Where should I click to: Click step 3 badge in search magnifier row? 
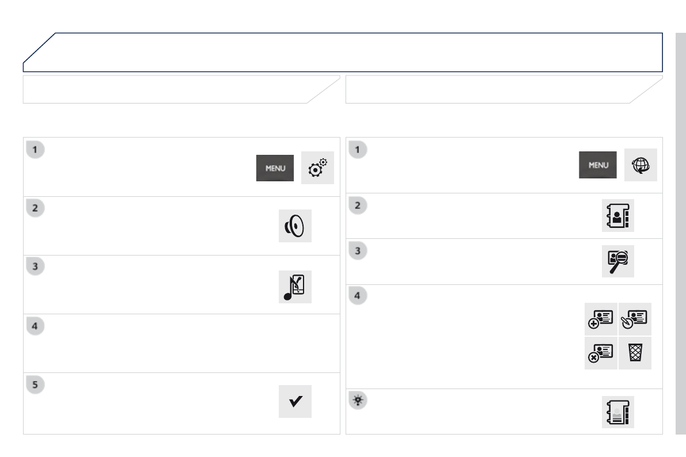358,251
